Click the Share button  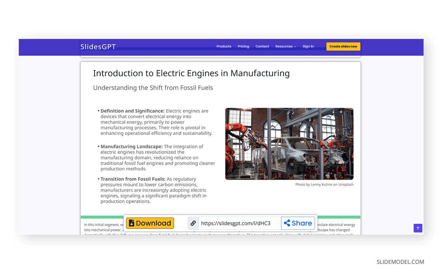coord(298,223)
